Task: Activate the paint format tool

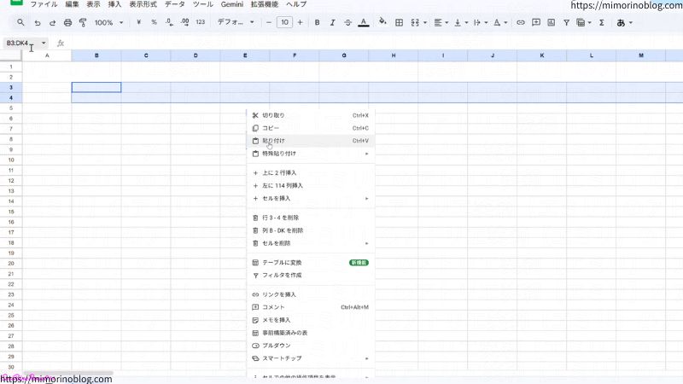Action: [x=83, y=23]
